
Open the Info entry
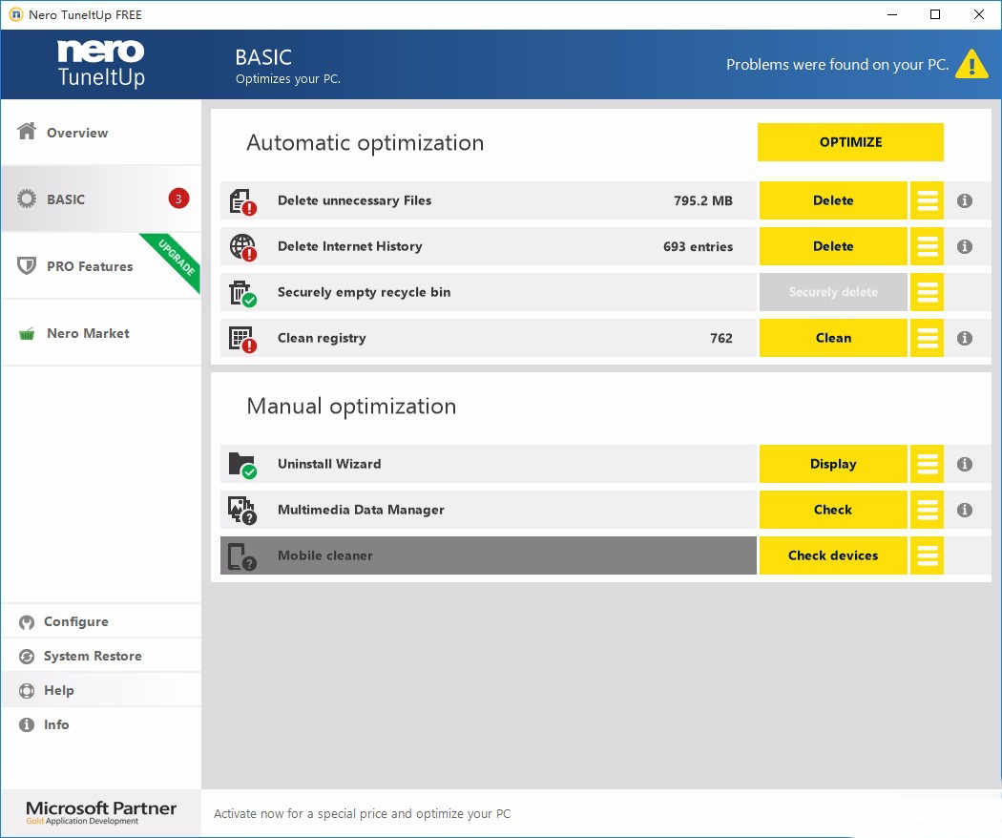tap(101, 724)
